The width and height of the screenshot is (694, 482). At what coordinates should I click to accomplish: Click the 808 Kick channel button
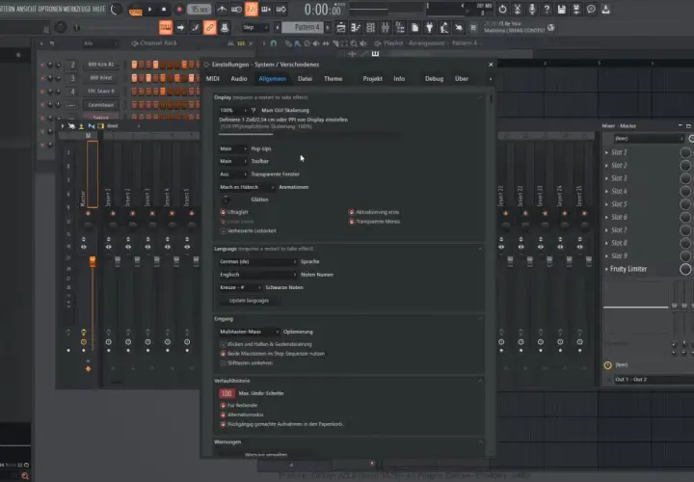(x=101, y=65)
